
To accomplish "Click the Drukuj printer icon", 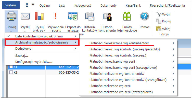I will [x=11, y=16].
